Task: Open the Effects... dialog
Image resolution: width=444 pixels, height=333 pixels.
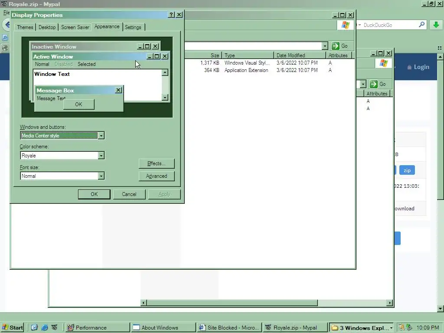Action: click(x=157, y=163)
